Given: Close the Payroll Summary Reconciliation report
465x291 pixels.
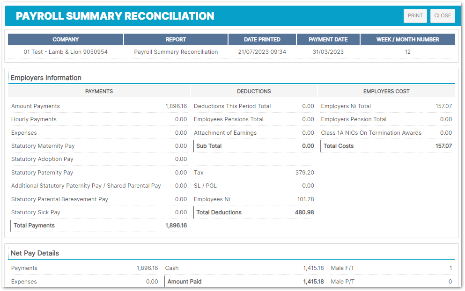Looking at the screenshot, I should point(443,15).
